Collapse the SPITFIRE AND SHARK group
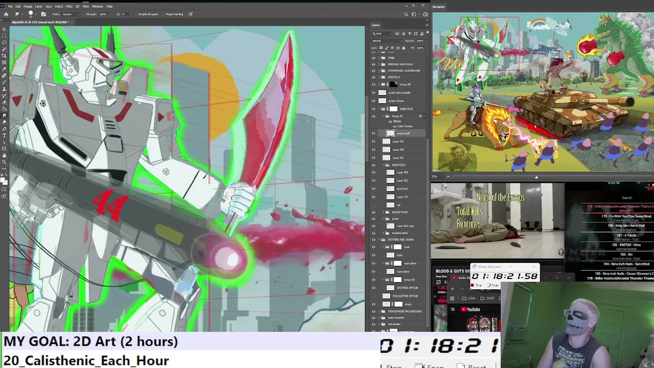Screen dimensions: 654x368 click(x=379, y=240)
